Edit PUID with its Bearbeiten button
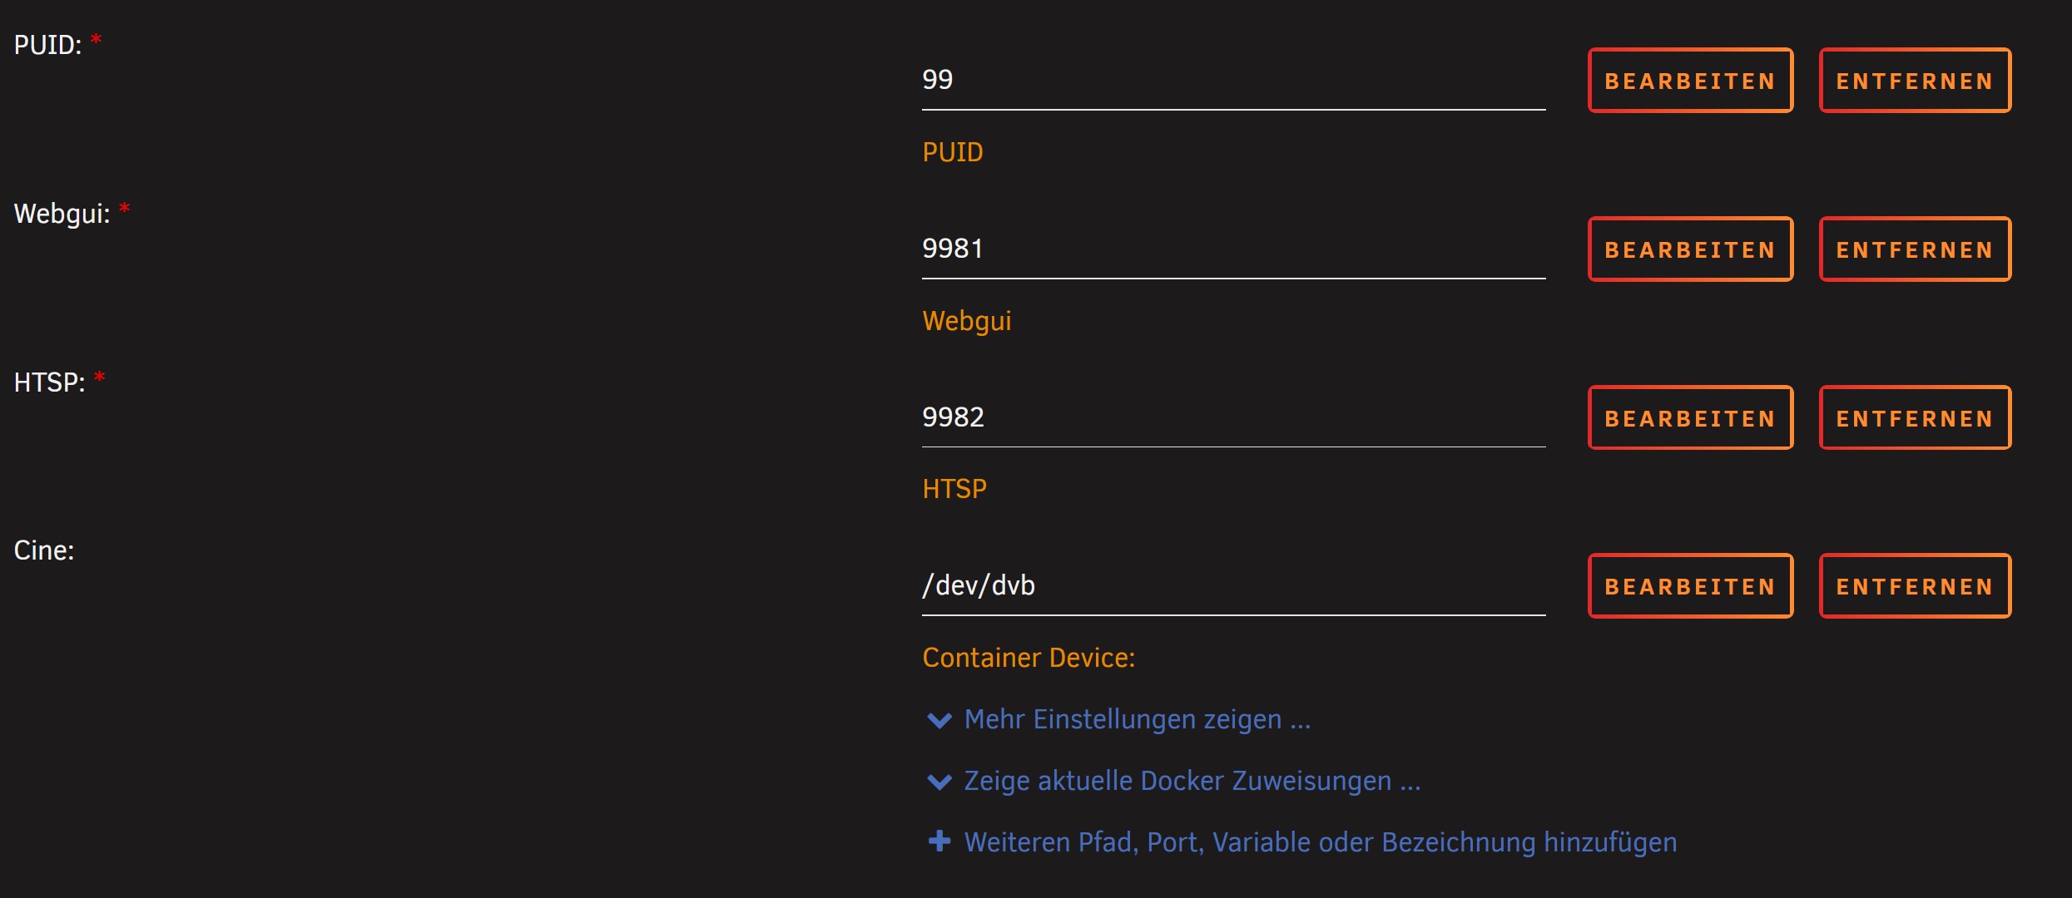The height and width of the screenshot is (898, 2072). (1690, 81)
